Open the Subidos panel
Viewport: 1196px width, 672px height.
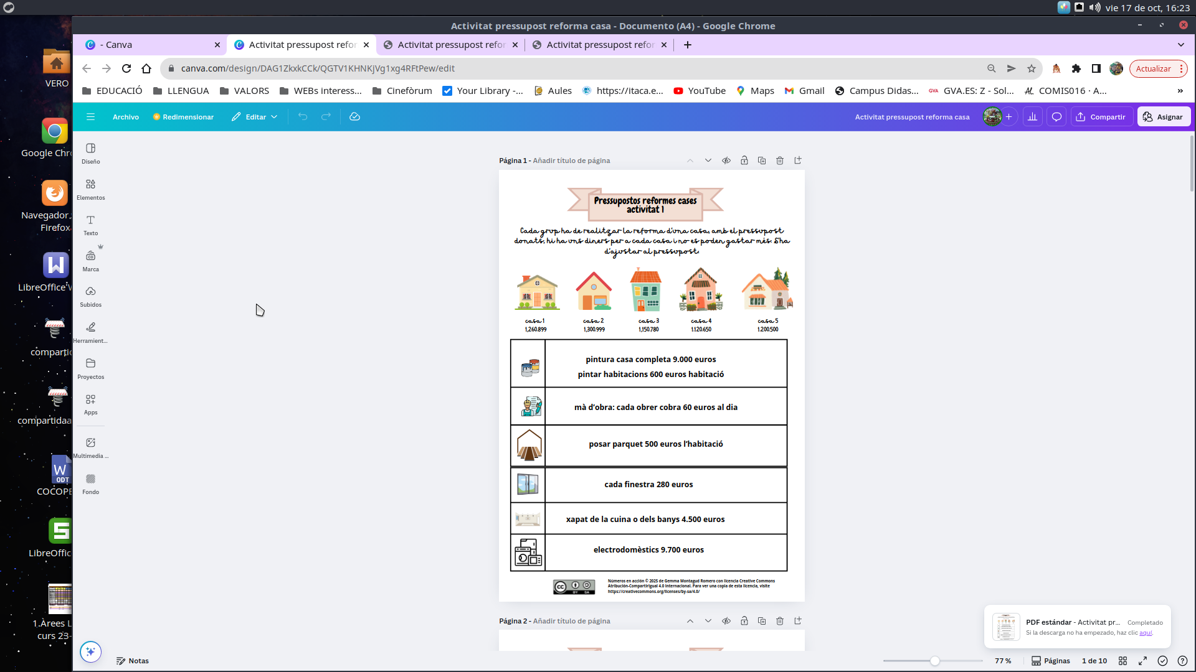coord(90,296)
